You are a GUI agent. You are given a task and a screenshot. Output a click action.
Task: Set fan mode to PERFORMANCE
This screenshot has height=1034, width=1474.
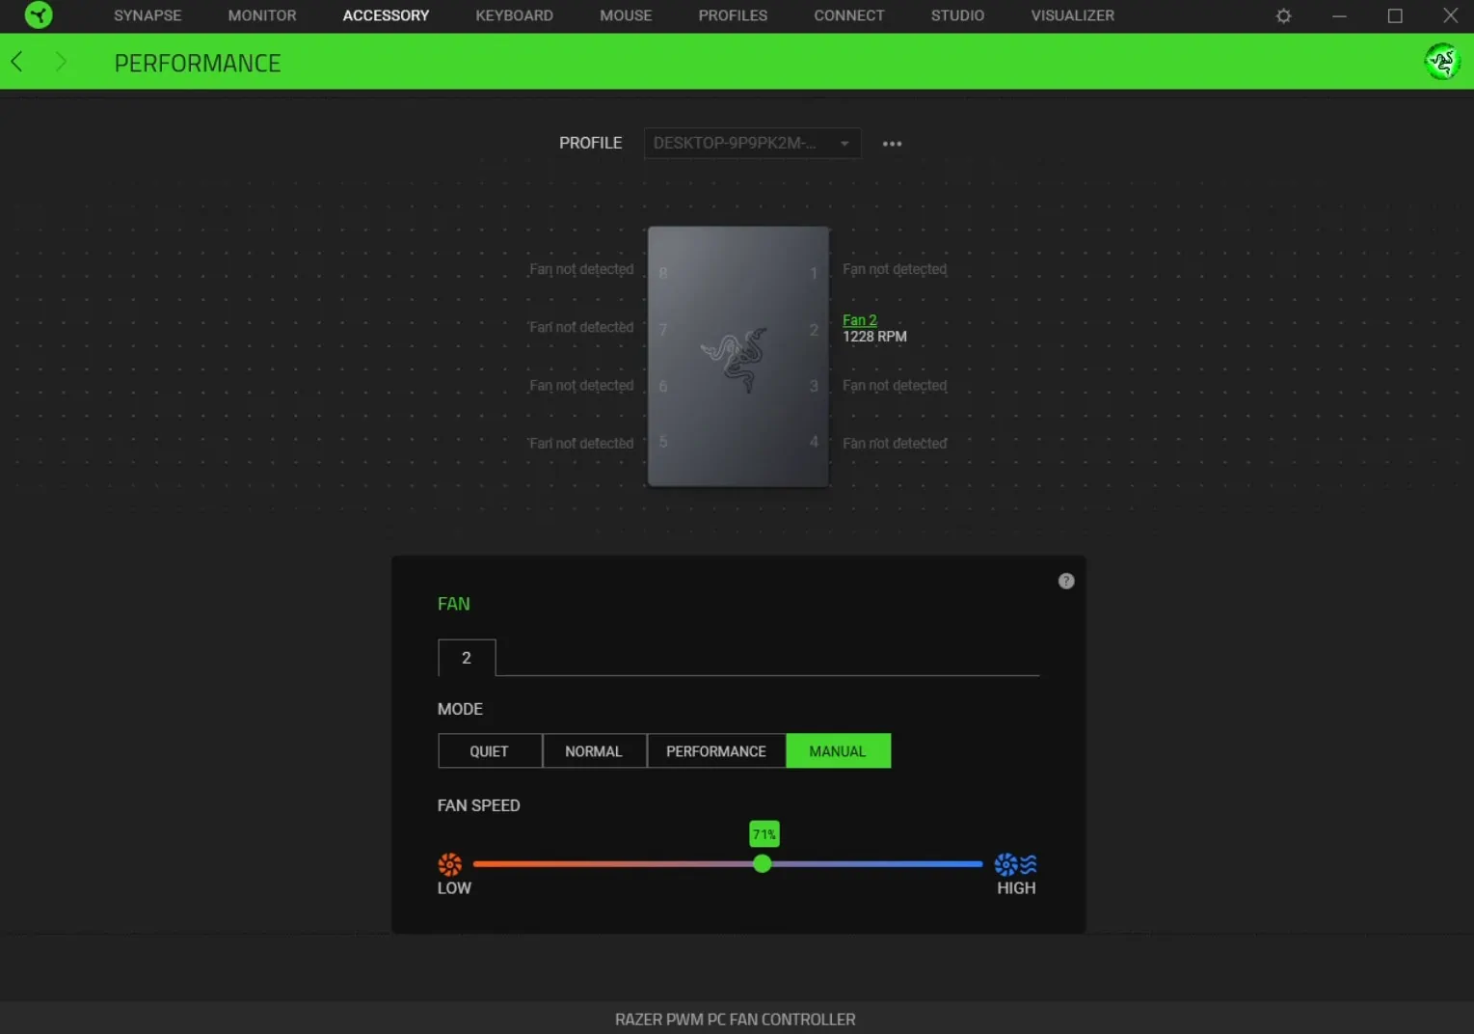[716, 751]
